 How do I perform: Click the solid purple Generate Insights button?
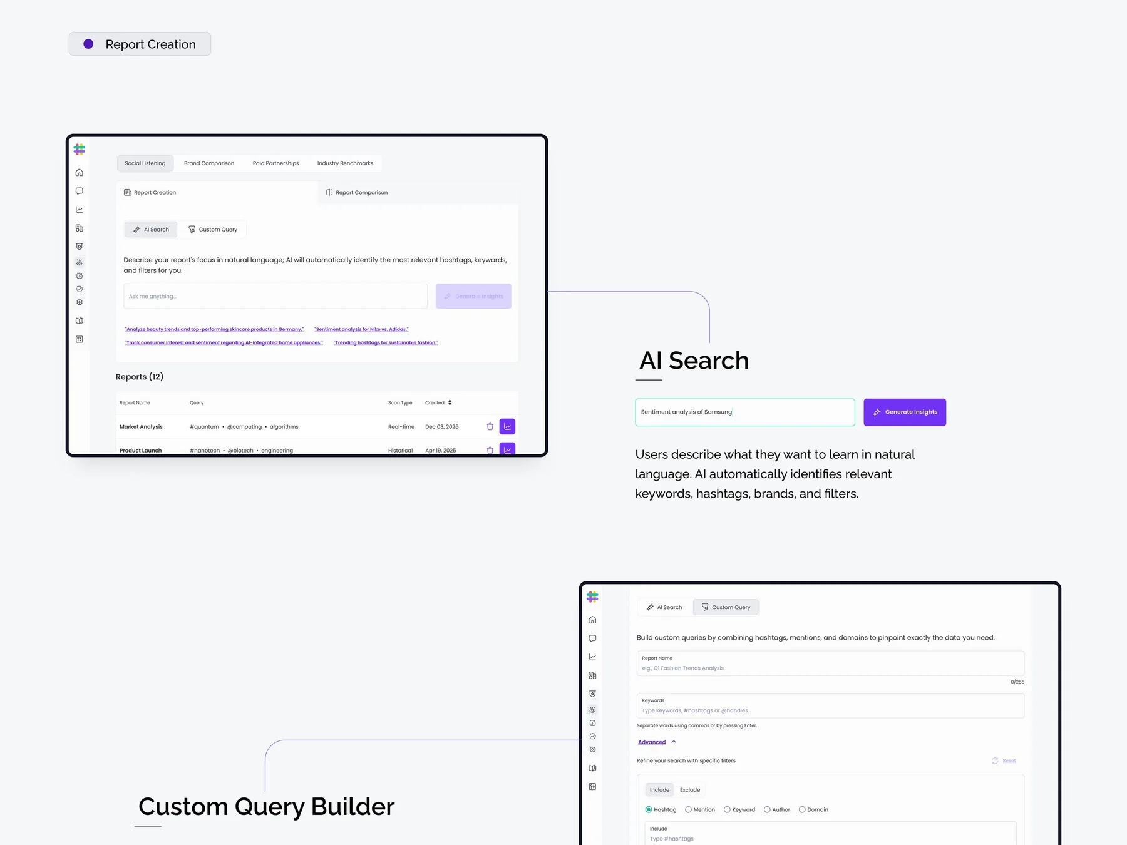pos(905,412)
